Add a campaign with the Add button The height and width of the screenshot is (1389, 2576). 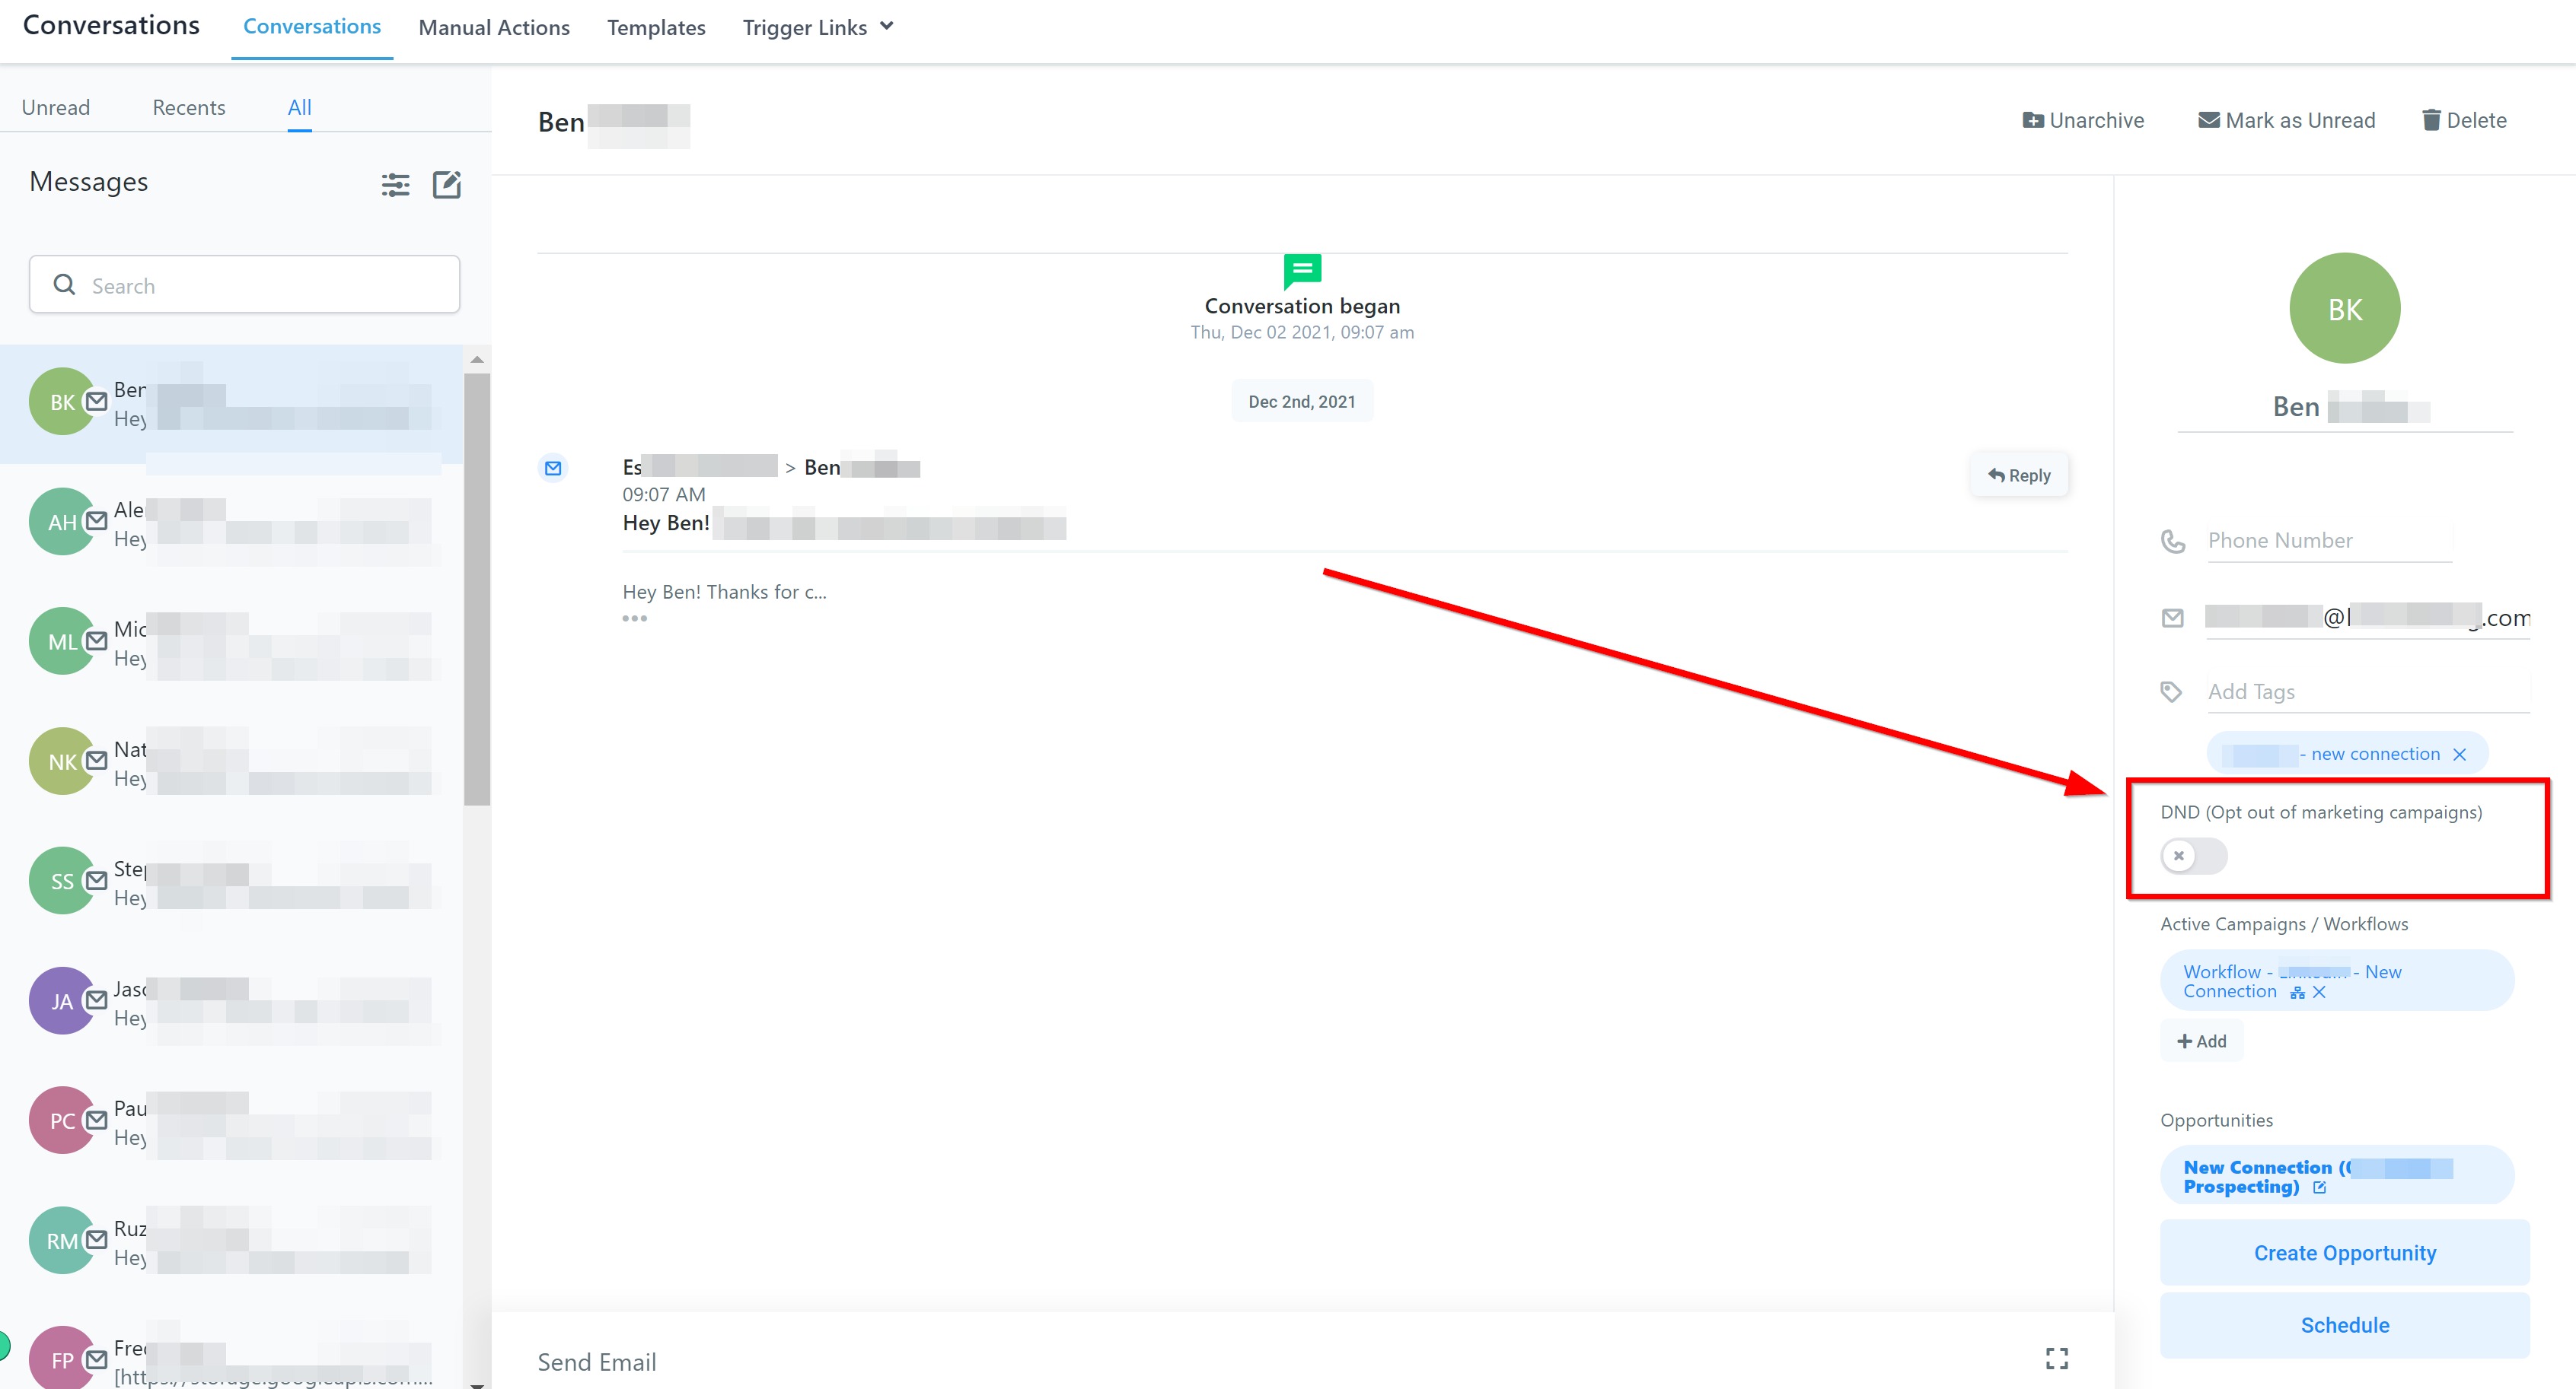coord(2201,1041)
